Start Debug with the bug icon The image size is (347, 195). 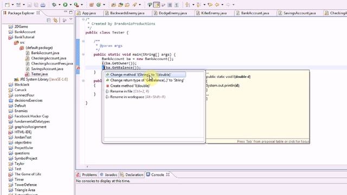54,4
